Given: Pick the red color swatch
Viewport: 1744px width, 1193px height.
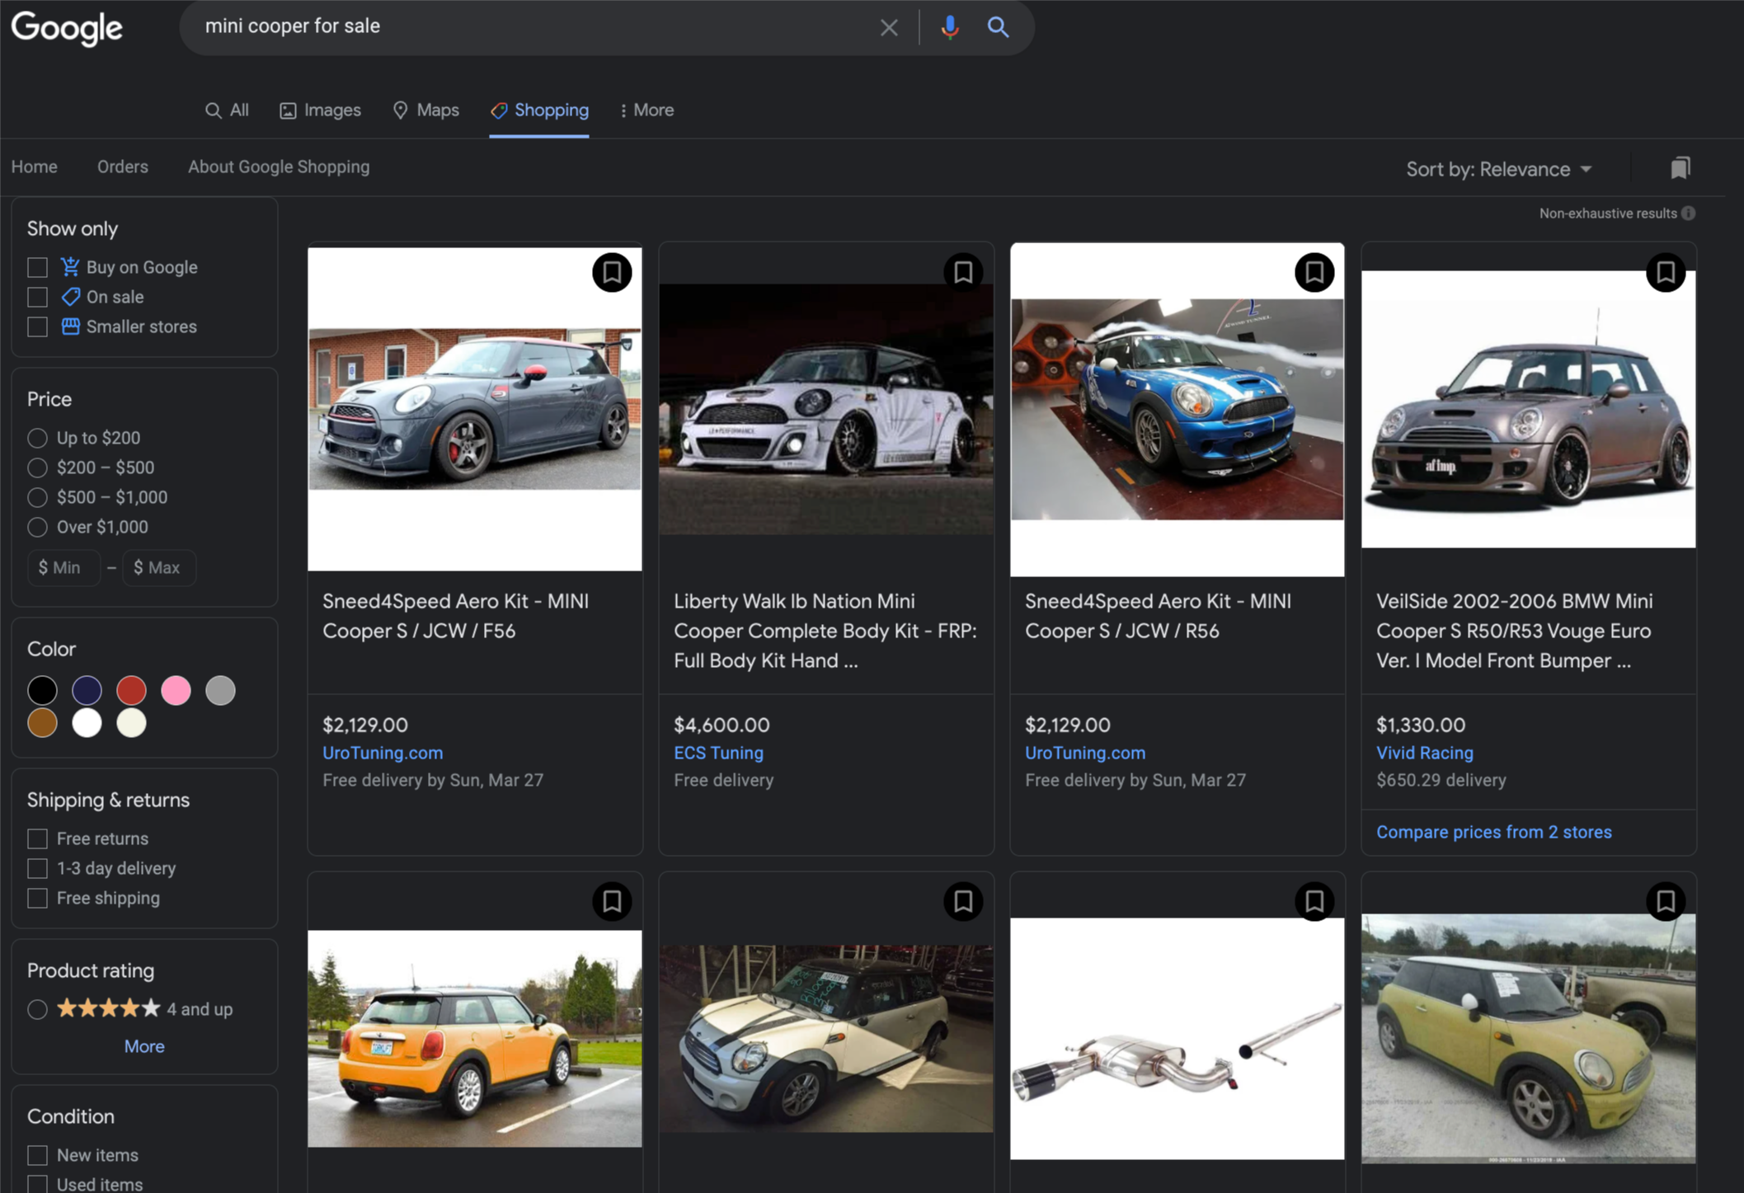Looking at the screenshot, I should tap(131, 690).
